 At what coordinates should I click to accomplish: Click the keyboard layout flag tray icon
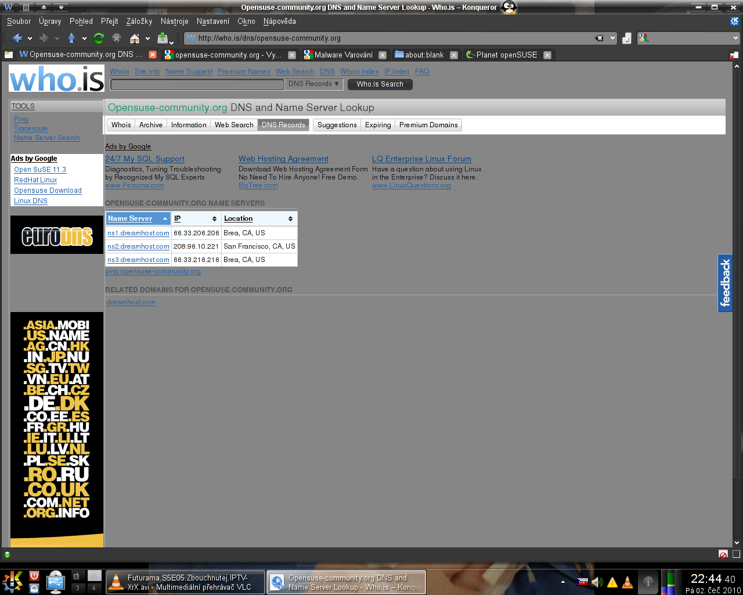click(x=582, y=582)
